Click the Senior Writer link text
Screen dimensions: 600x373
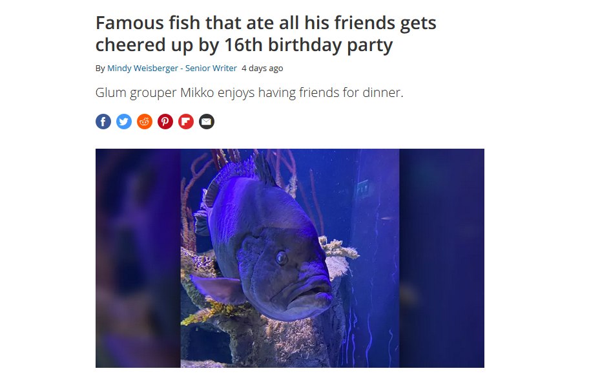point(211,68)
